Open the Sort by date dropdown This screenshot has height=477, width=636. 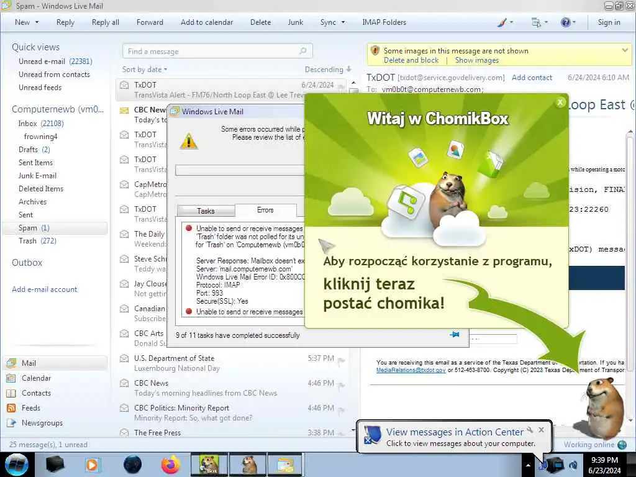145,70
